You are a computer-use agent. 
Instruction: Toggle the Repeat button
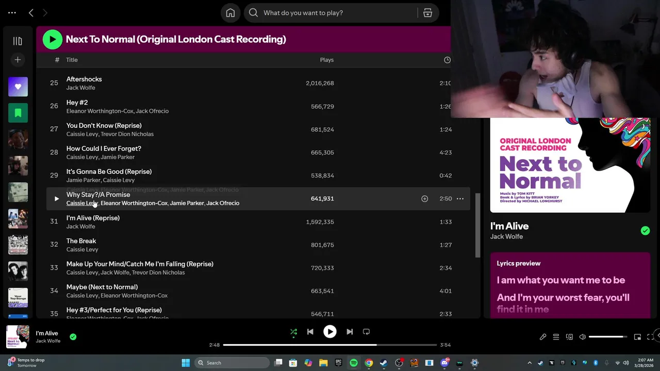click(366, 332)
